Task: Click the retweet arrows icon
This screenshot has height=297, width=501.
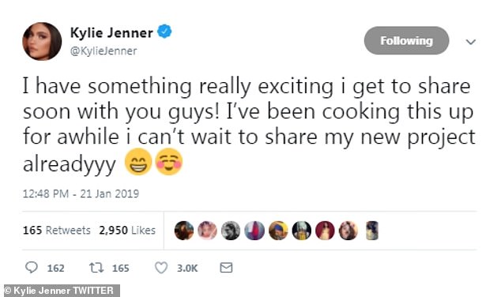Action: coord(96,268)
